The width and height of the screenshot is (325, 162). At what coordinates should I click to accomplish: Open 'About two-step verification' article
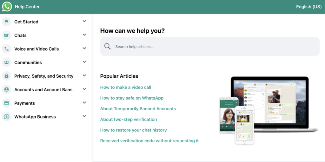(129, 120)
